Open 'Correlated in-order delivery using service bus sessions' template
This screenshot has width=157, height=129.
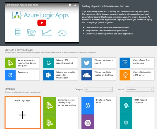coord(67,102)
